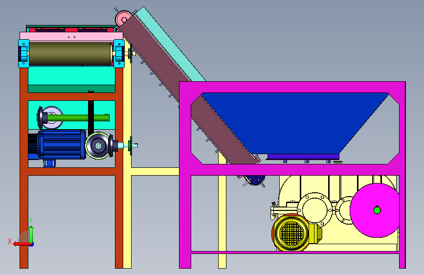Select the yellow motor fan grille
This screenshot has height=275, width=424.
tap(291, 233)
